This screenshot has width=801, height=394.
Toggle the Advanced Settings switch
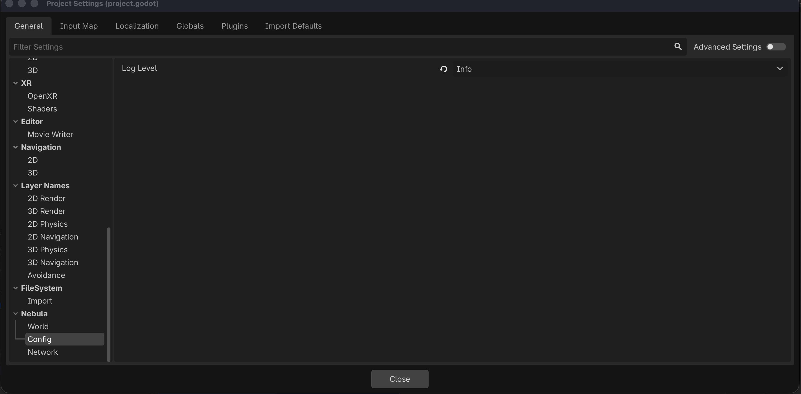[x=776, y=47]
